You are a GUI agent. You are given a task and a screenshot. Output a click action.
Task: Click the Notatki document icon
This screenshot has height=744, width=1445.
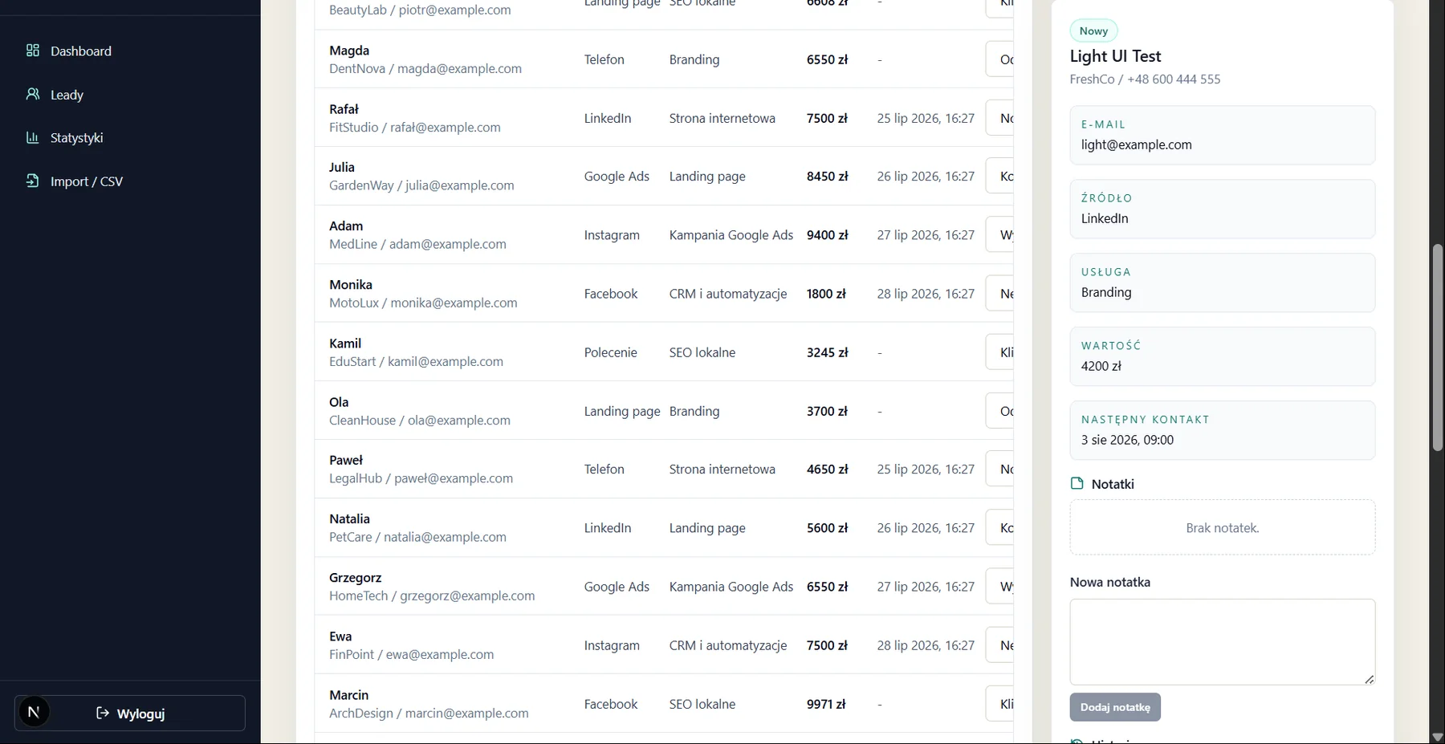(x=1077, y=483)
